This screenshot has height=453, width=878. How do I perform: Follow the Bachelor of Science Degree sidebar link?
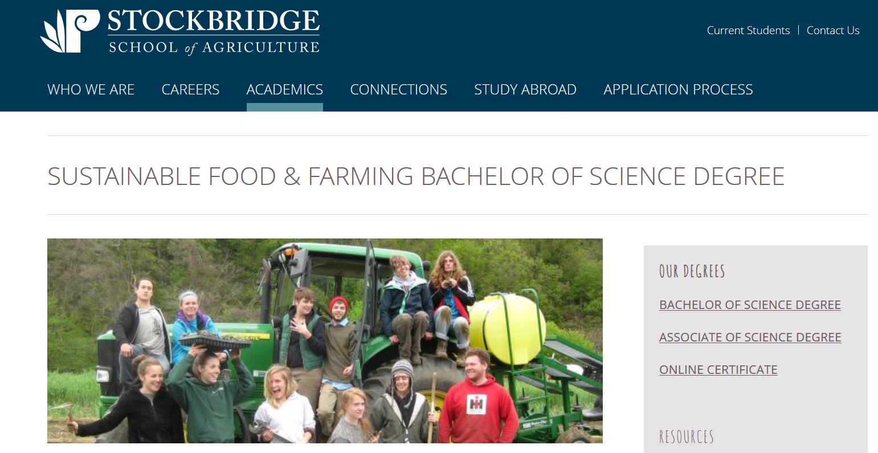(x=750, y=305)
